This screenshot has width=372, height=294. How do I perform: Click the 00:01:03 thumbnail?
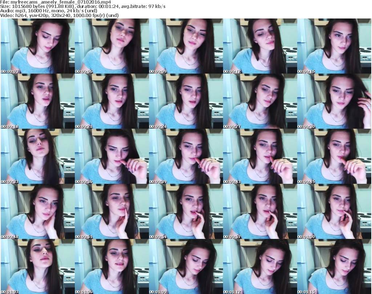38,266
